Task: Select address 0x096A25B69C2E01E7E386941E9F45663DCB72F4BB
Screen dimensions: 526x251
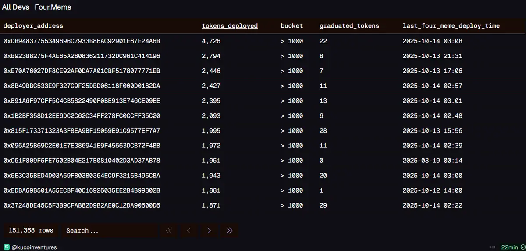Action: pos(82,146)
